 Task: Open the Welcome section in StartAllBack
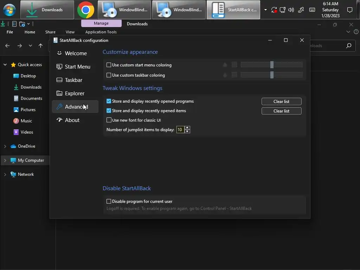75,53
